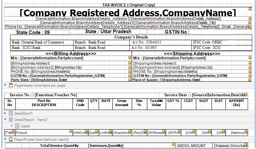
Task: Select the Bank : ICICI Bank cell
Action: coord(42,48)
